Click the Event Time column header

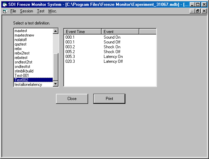(82, 32)
